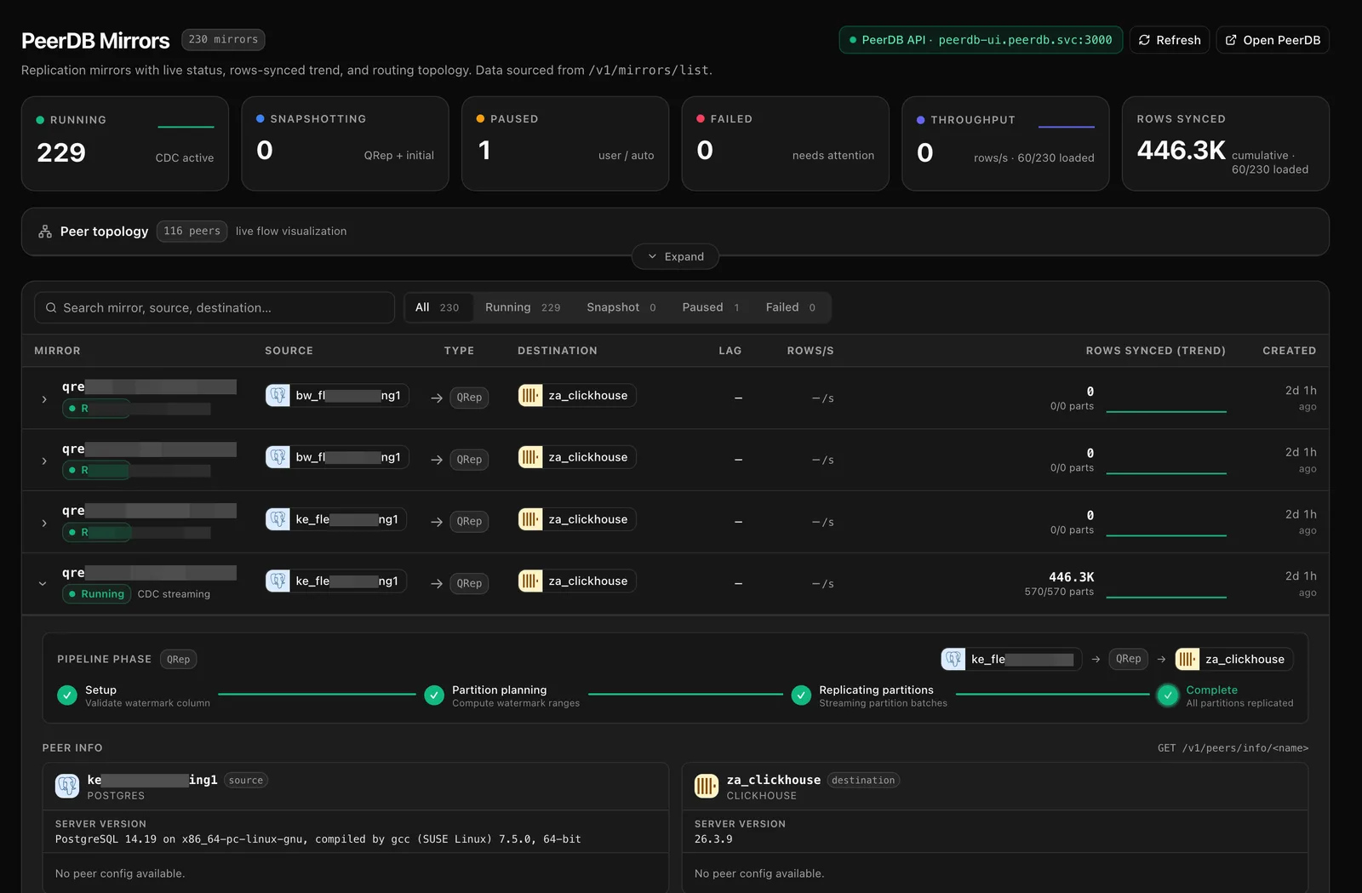Click the Setup phase checkmark icon
The height and width of the screenshot is (893, 1362).
click(67, 696)
